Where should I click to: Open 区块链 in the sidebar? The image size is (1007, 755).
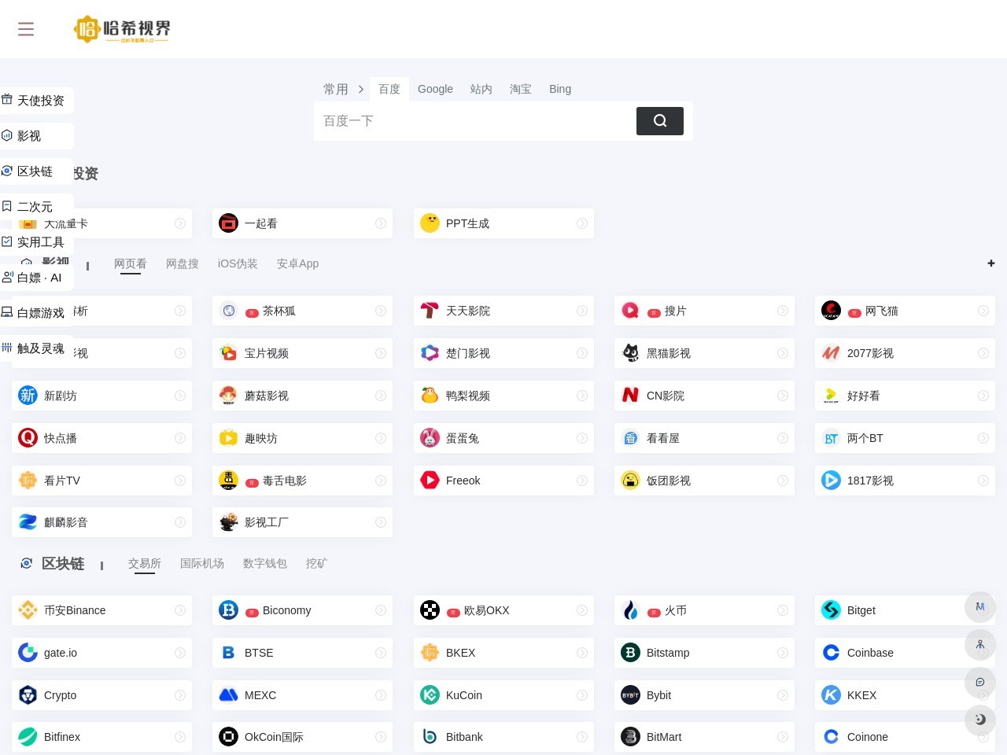pyautogui.click(x=35, y=171)
